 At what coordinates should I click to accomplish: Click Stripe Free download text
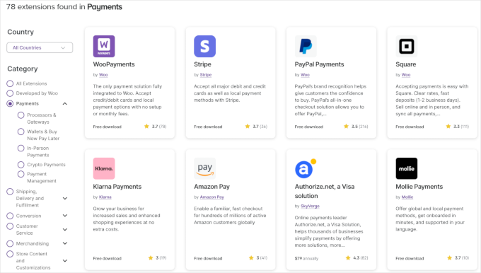point(208,127)
